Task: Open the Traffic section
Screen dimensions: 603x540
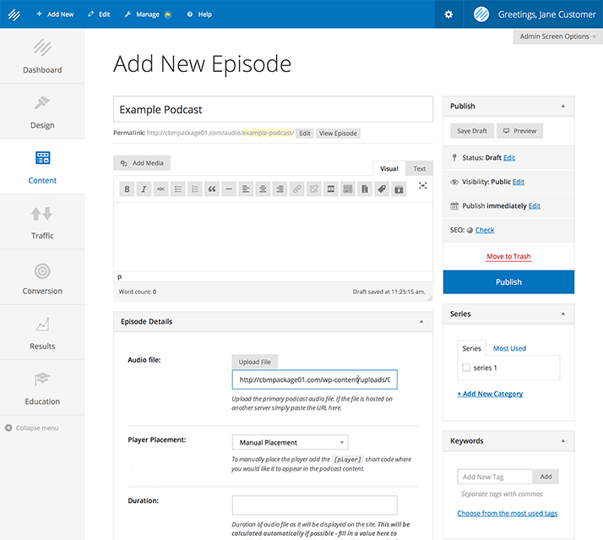Action: point(42,222)
